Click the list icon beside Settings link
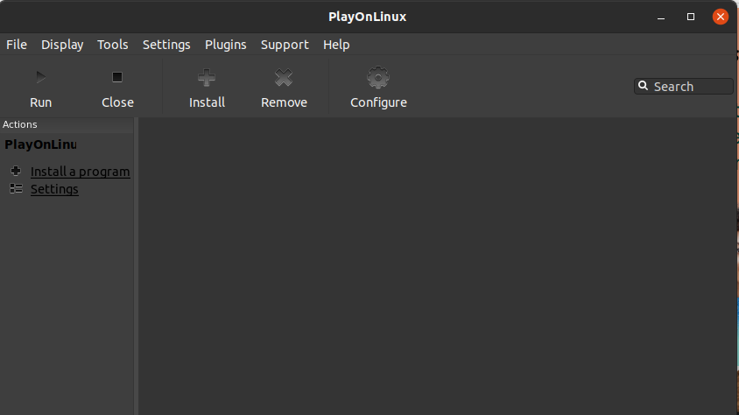 [16, 189]
